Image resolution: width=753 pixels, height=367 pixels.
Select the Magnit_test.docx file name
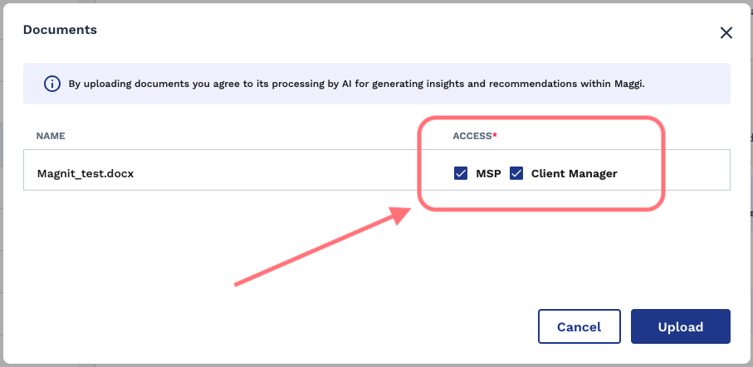pos(86,173)
